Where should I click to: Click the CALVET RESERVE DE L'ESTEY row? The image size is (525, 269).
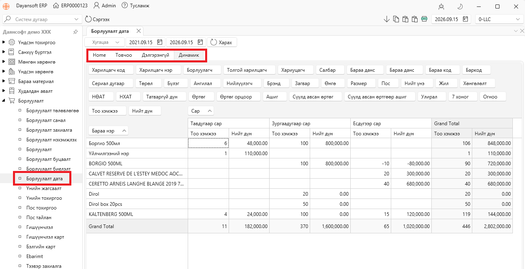pyautogui.click(x=137, y=173)
